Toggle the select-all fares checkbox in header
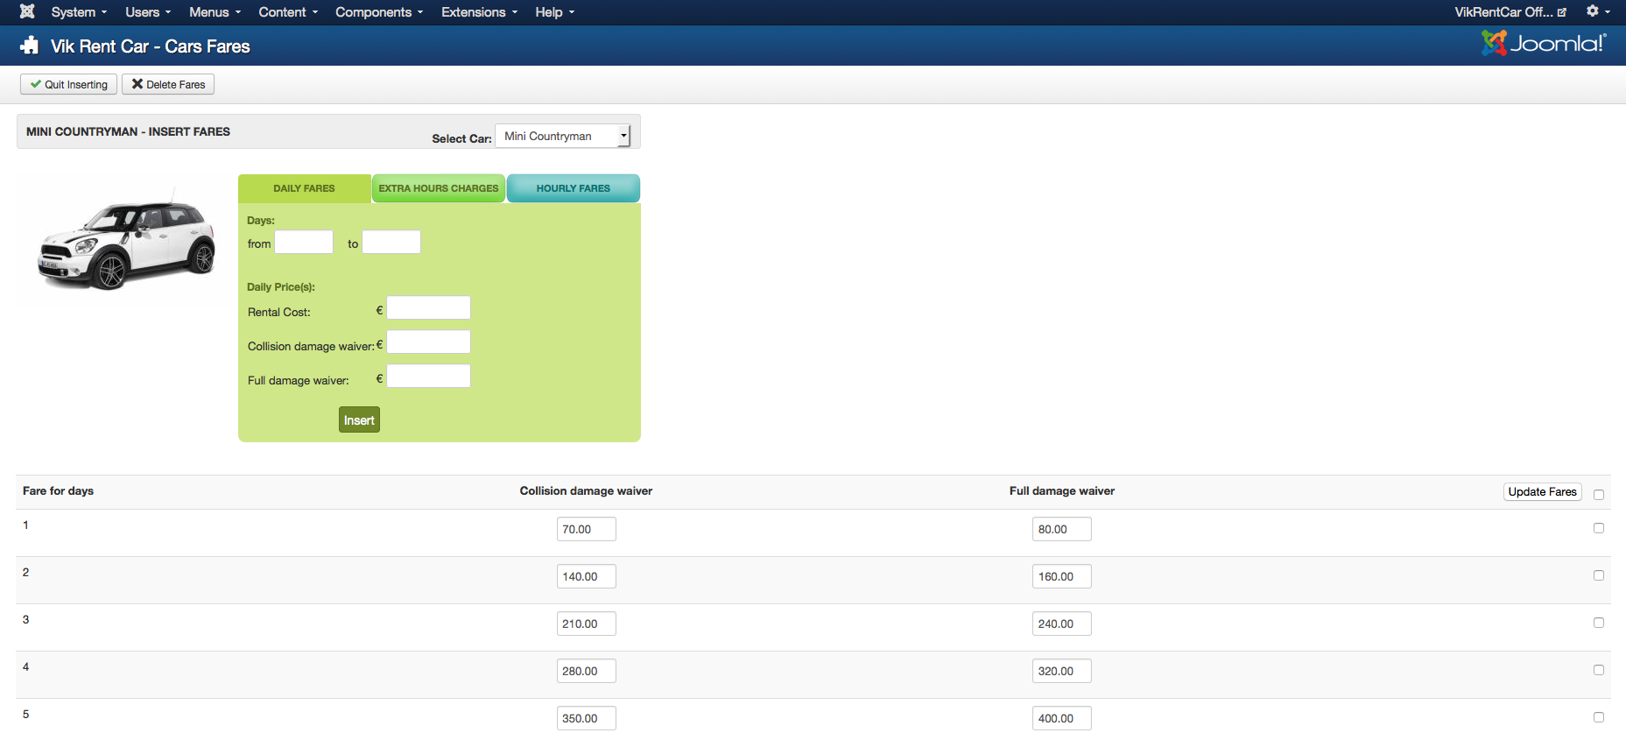Screen dimensions: 1626x740 pos(1599,495)
